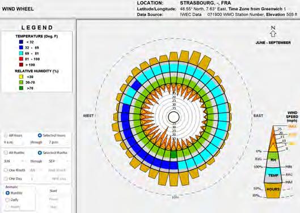Click the dark red over-100 temperature swatch

coord(21,65)
